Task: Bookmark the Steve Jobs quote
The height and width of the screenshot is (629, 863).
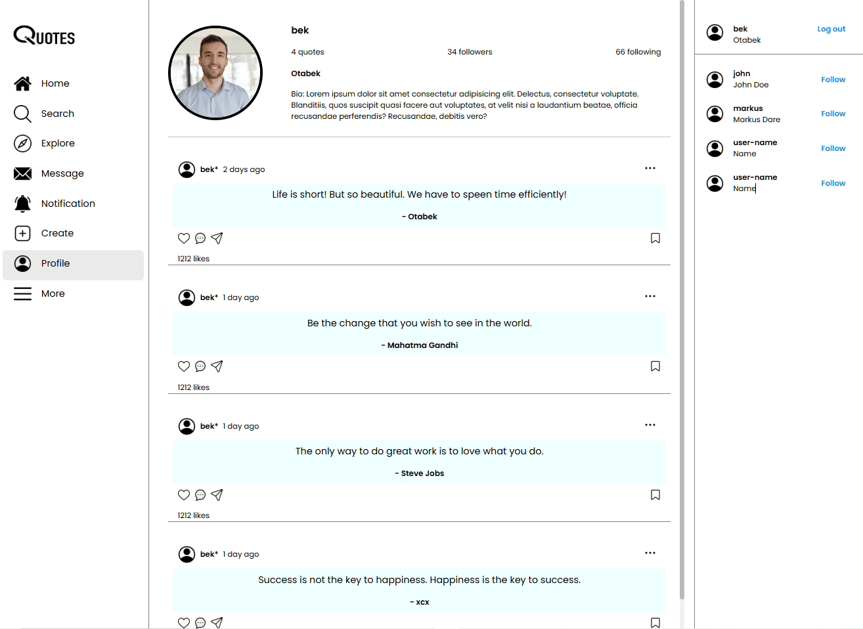Action: pyautogui.click(x=655, y=495)
